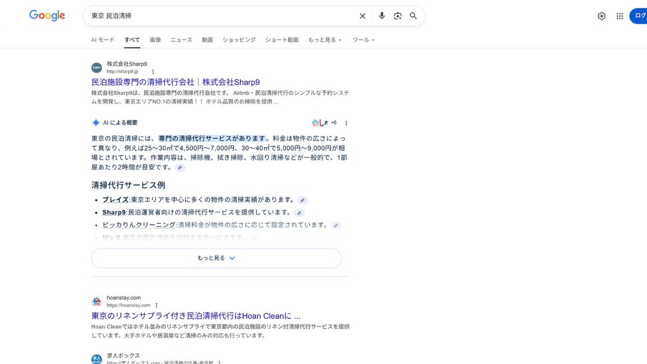The image size is (647, 364).
Task: Click the link chip after 2時間が目安です
Action: click(180, 168)
